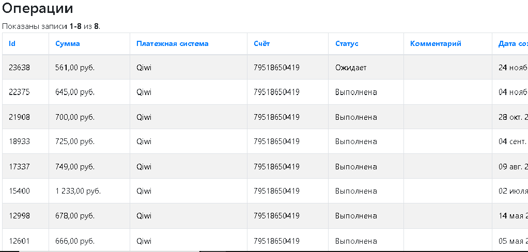Image resolution: width=528 pixels, height=252 pixels.
Task: Click Qiwi in the row for Id 12998
Action: pyautogui.click(x=144, y=216)
